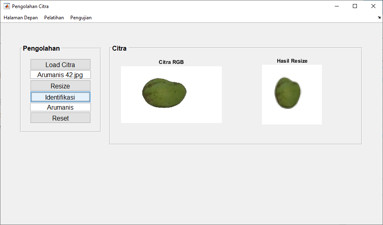Screen dimensions: 383x225
Task: Click the MATLAB logo in the title bar
Action: 7,6
